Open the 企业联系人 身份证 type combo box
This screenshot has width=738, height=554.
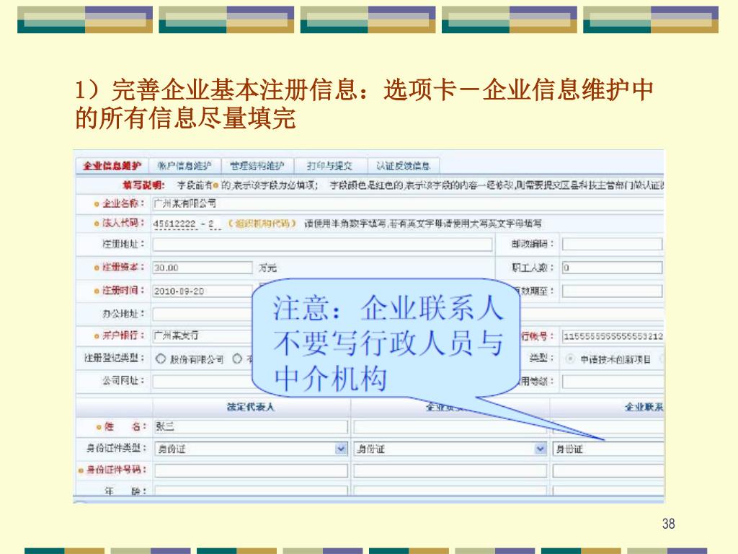click(x=607, y=449)
